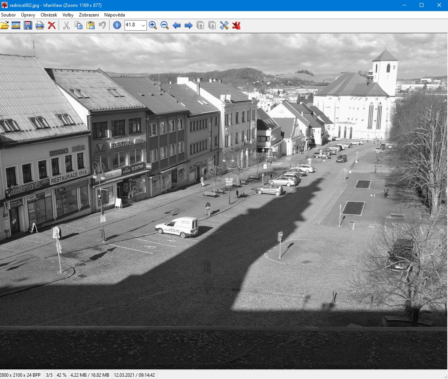Open the Soubor menu
Image resolution: width=448 pixels, height=379 pixels.
click(x=8, y=15)
